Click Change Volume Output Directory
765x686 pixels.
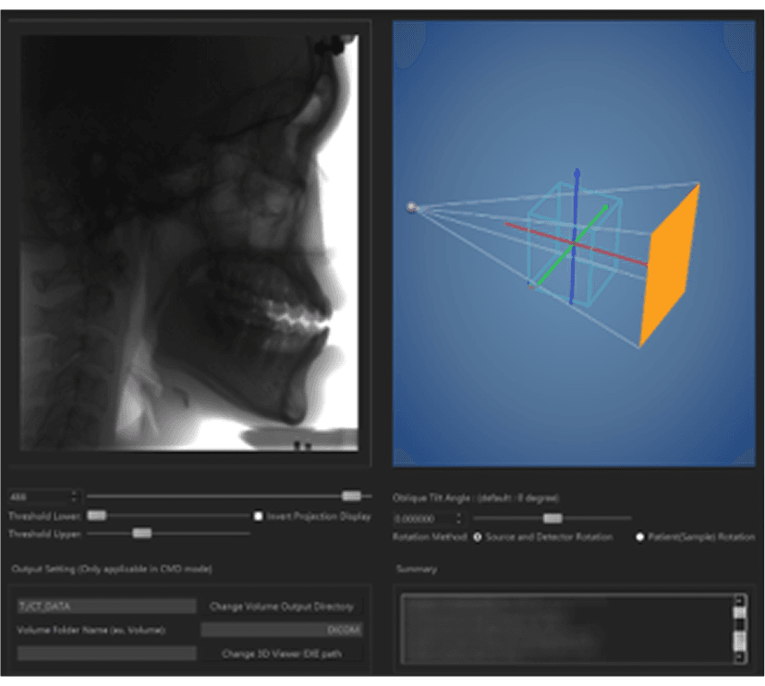coord(284,606)
